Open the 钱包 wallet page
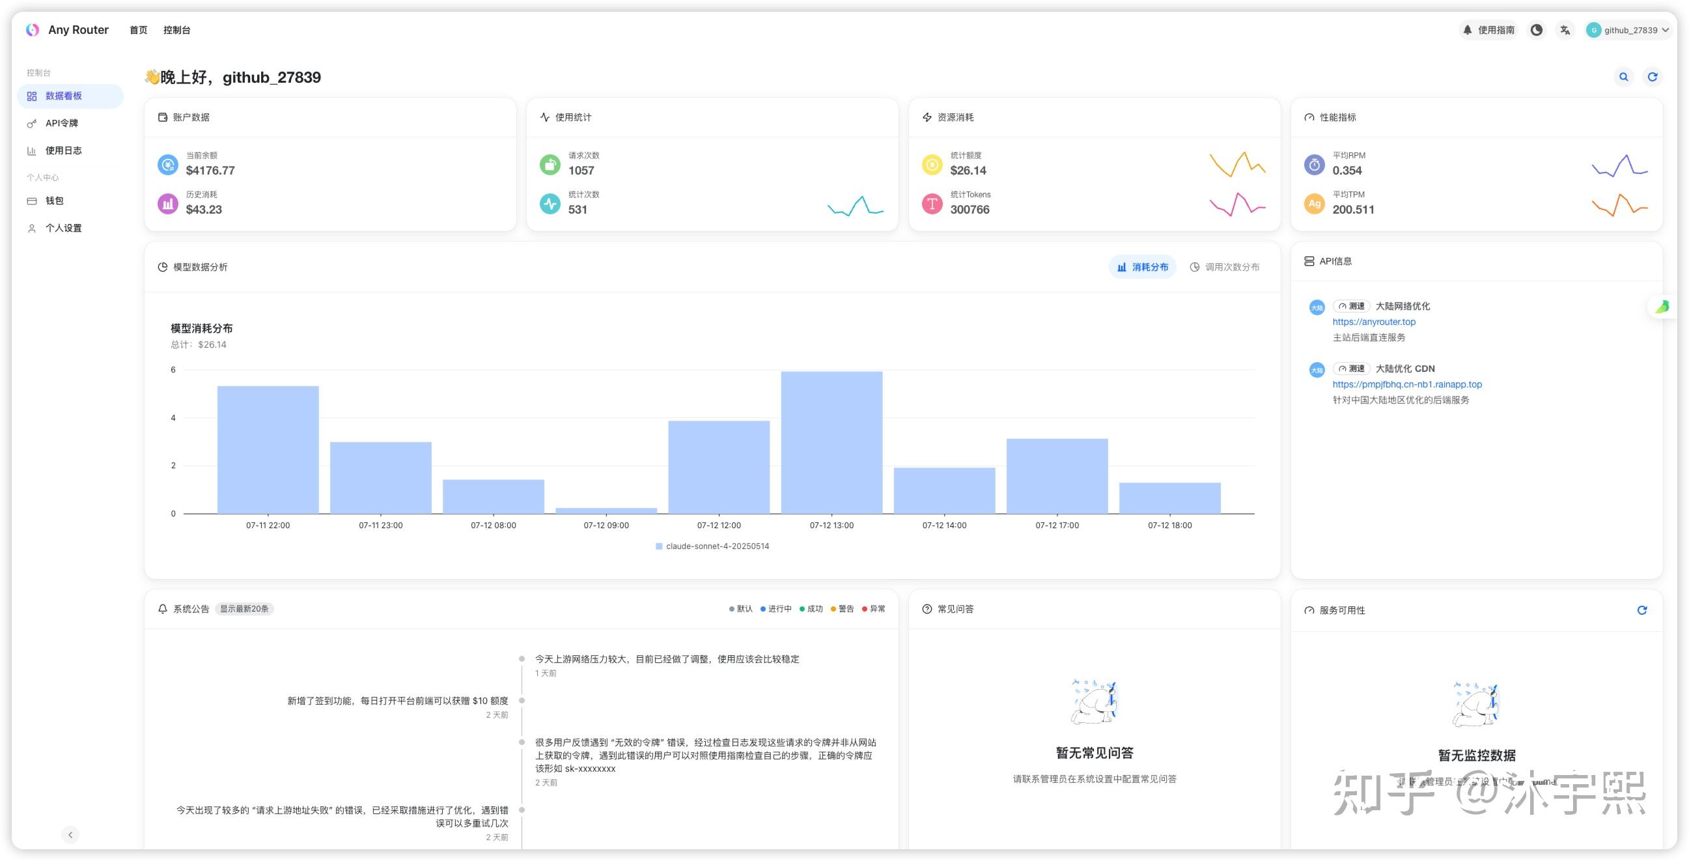This screenshot has width=1689, height=861. [55, 201]
